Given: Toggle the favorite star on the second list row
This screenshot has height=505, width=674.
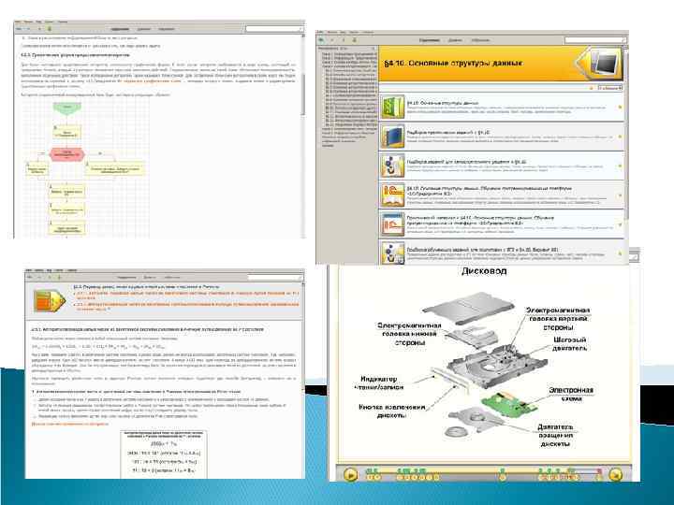Looking at the screenshot, I should pyautogui.click(x=620, y=137).
